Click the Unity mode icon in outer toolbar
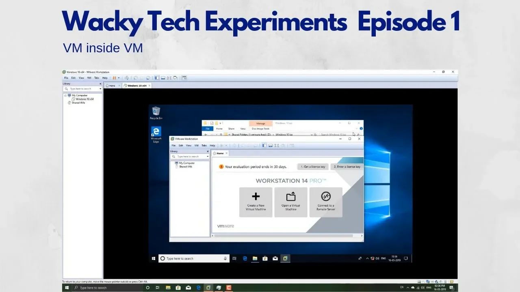 point(175,78)
